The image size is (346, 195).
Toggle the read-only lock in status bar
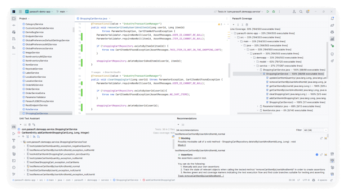click(x=332, y=180)
